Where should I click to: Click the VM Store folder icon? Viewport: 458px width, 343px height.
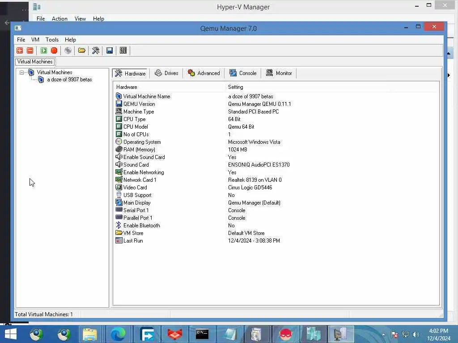point(119,233)
